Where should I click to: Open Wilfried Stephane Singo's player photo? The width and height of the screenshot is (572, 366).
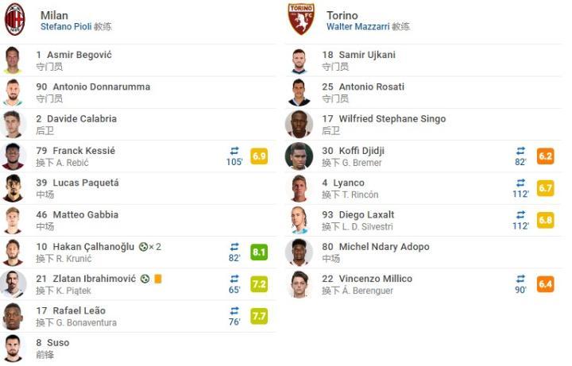tap(300, 125)
